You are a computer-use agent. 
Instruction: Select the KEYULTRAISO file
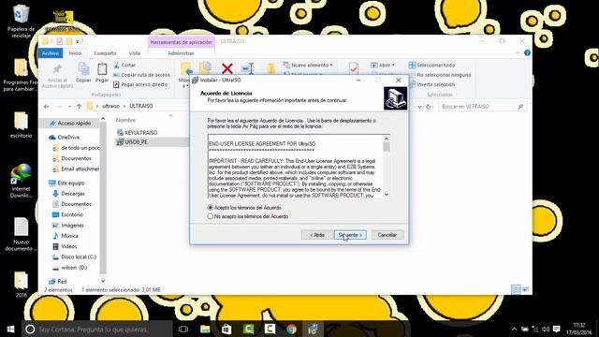(x=138, y=133)
